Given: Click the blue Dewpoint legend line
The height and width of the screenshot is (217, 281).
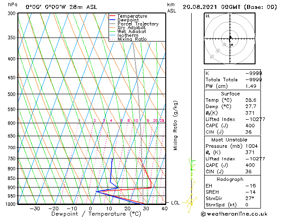Looking at the screenshot, I should [x=112, y=20].
